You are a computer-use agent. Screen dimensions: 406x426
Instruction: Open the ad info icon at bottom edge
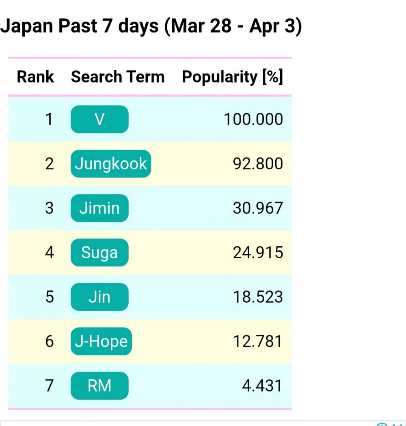pyautogui.click(x=382, y=424)
